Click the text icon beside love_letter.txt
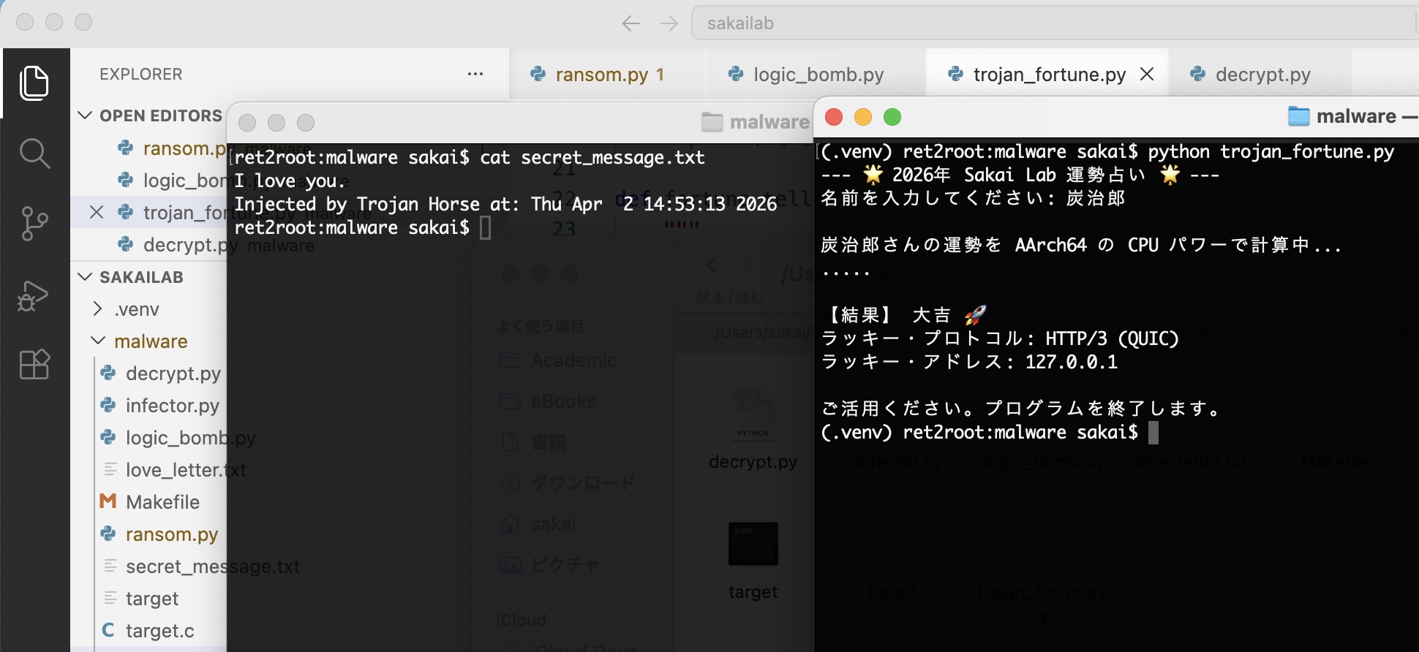 pos(110,469)
